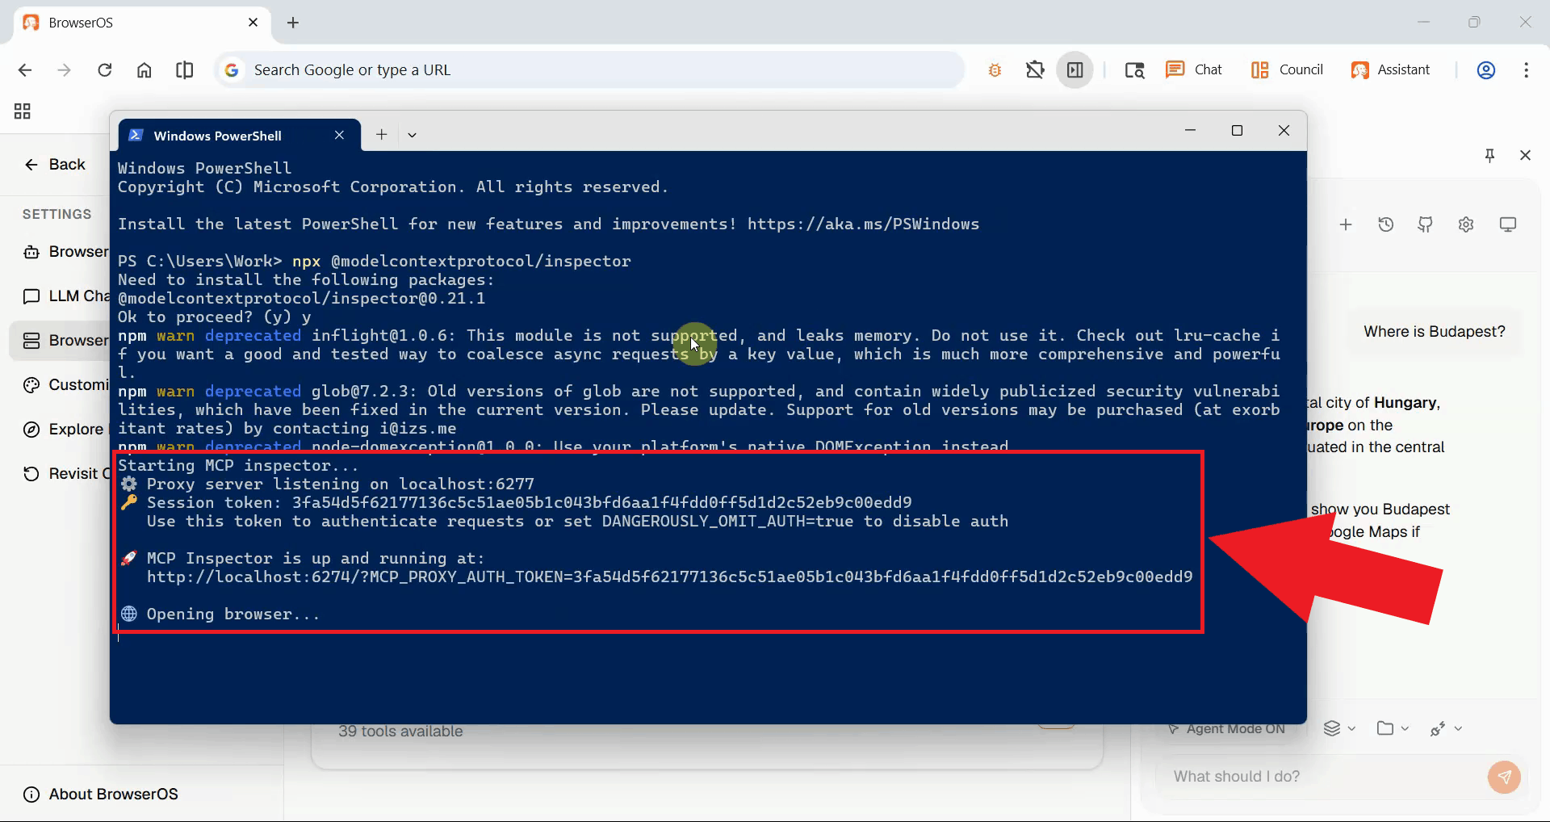The height and width of the screenshot is (822, 1550).
Task: Open the Chat toolbar item
Action: pyautogui.click(x=1194, y=70)
